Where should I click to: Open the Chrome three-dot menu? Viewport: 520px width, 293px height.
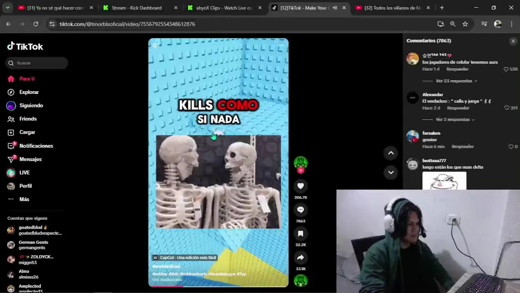(x=511, y=24)
